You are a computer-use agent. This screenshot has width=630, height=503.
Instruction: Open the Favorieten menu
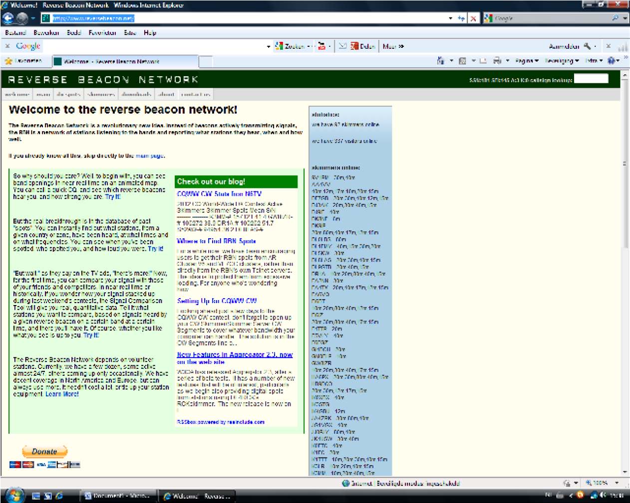point(102,33)
